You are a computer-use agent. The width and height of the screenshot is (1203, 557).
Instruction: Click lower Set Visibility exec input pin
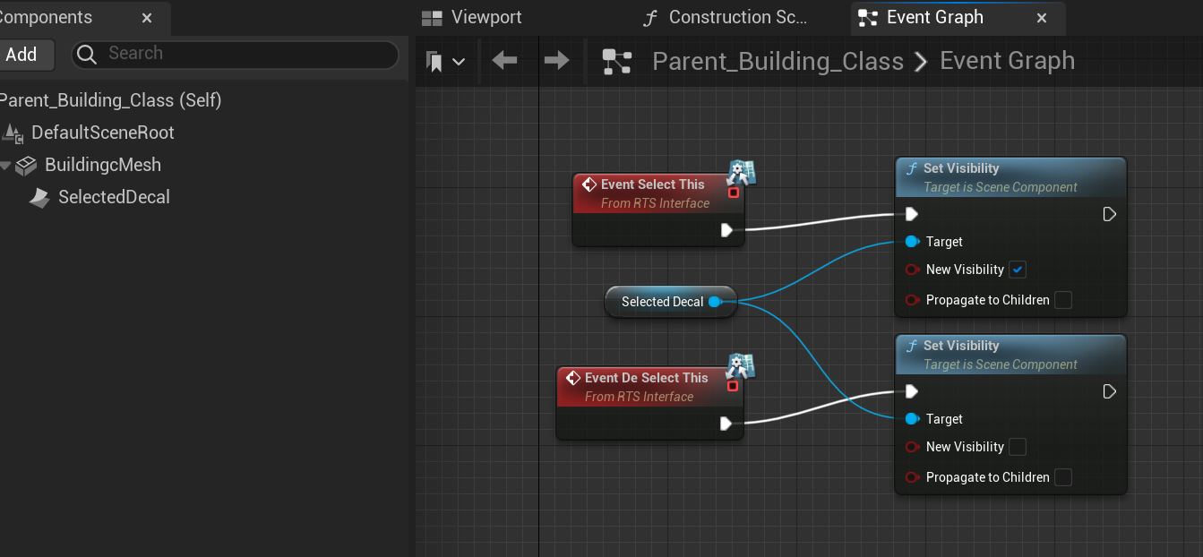click(912, 391)
